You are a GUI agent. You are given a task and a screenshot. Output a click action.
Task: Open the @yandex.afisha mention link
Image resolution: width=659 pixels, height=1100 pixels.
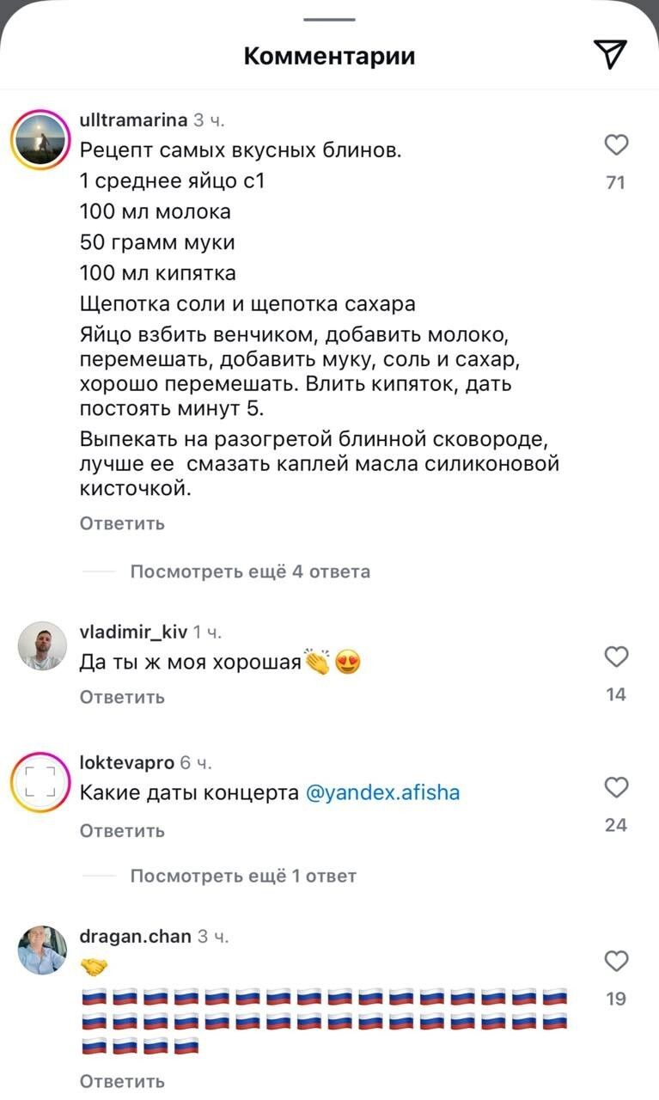coord(382,793)
